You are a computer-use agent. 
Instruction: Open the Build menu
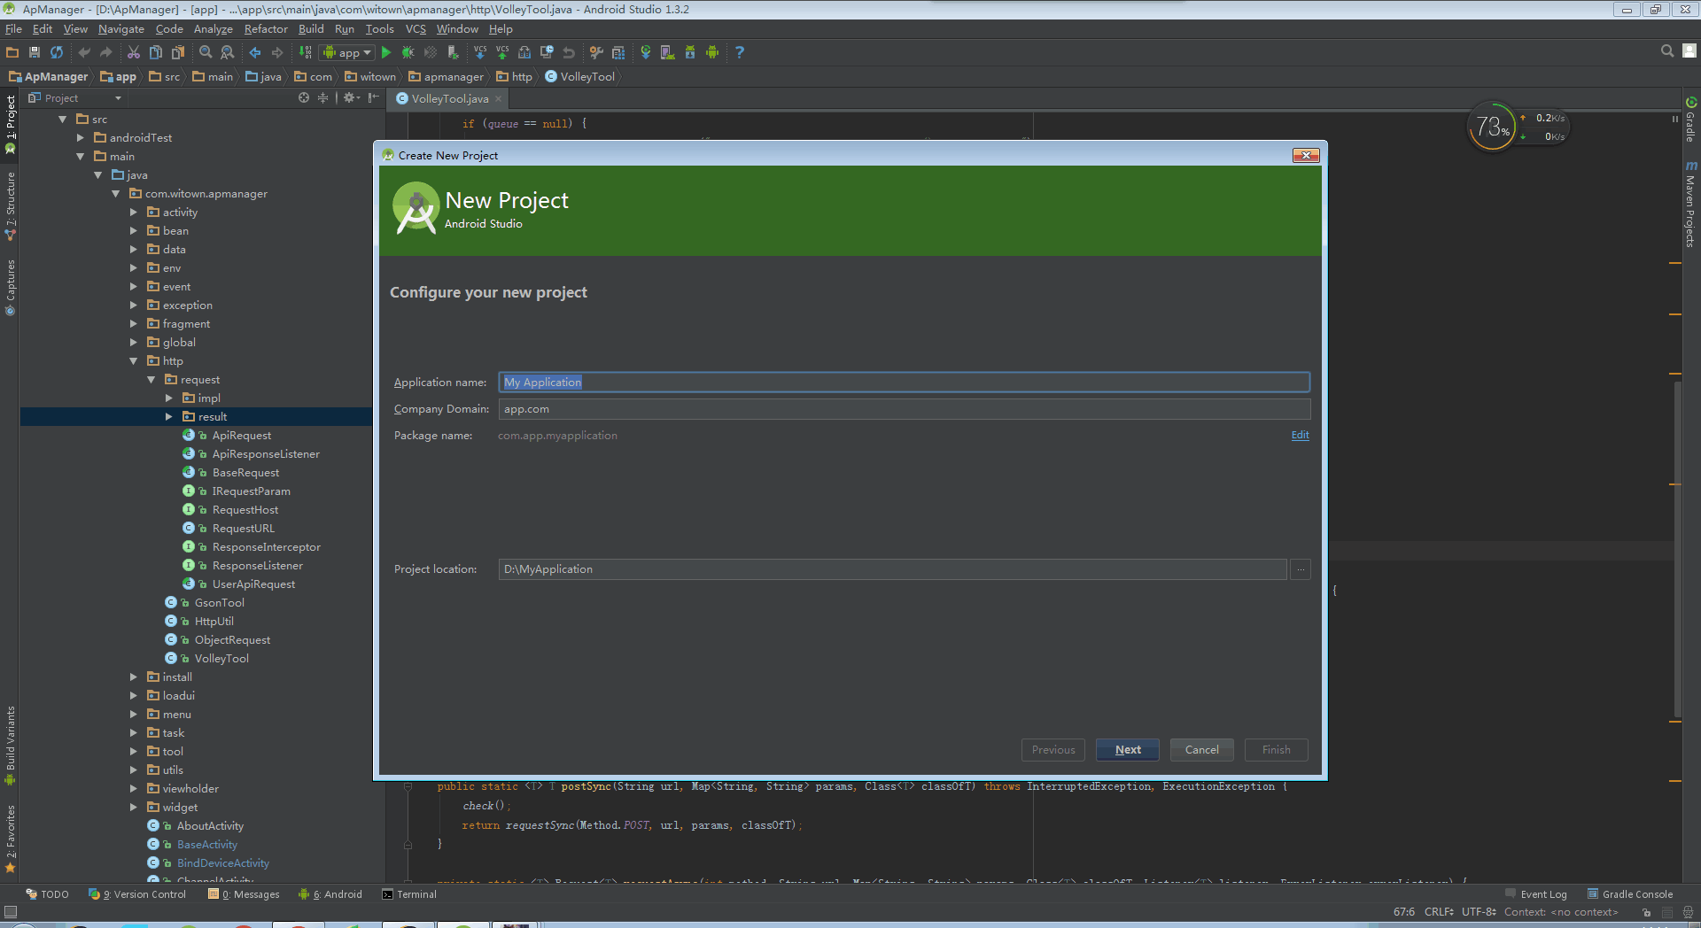(311, 29)
